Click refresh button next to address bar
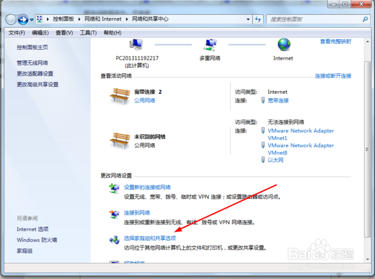This screenshot has width=375, height=279. (x=258, y=19)
